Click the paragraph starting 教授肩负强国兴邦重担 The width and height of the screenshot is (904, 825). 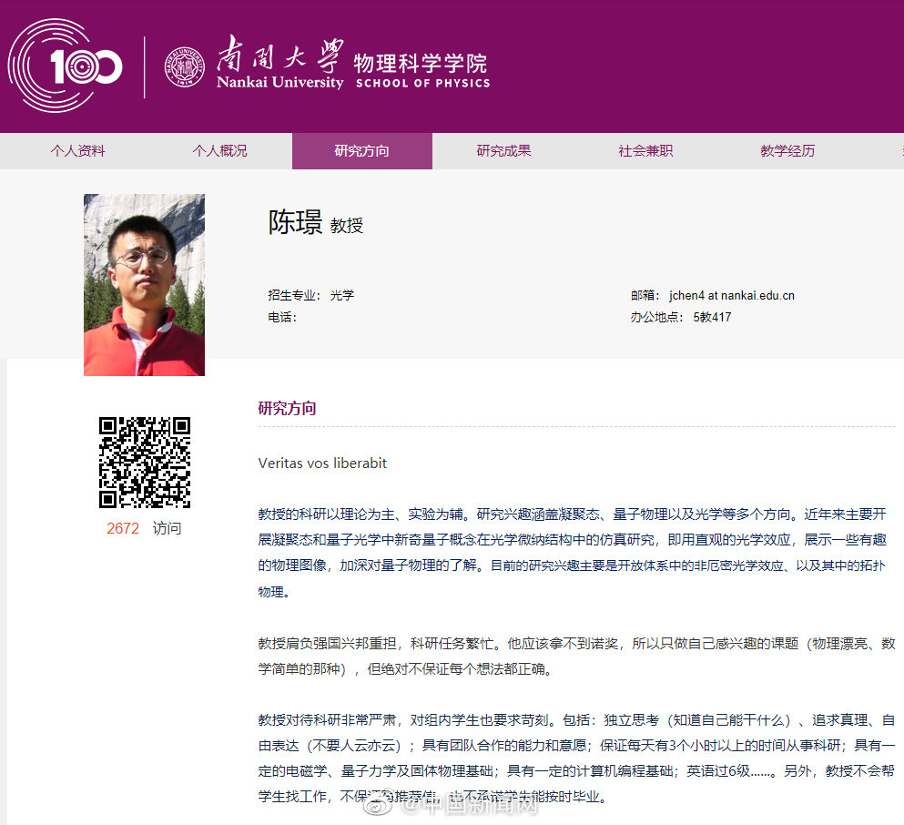point(576,656)
